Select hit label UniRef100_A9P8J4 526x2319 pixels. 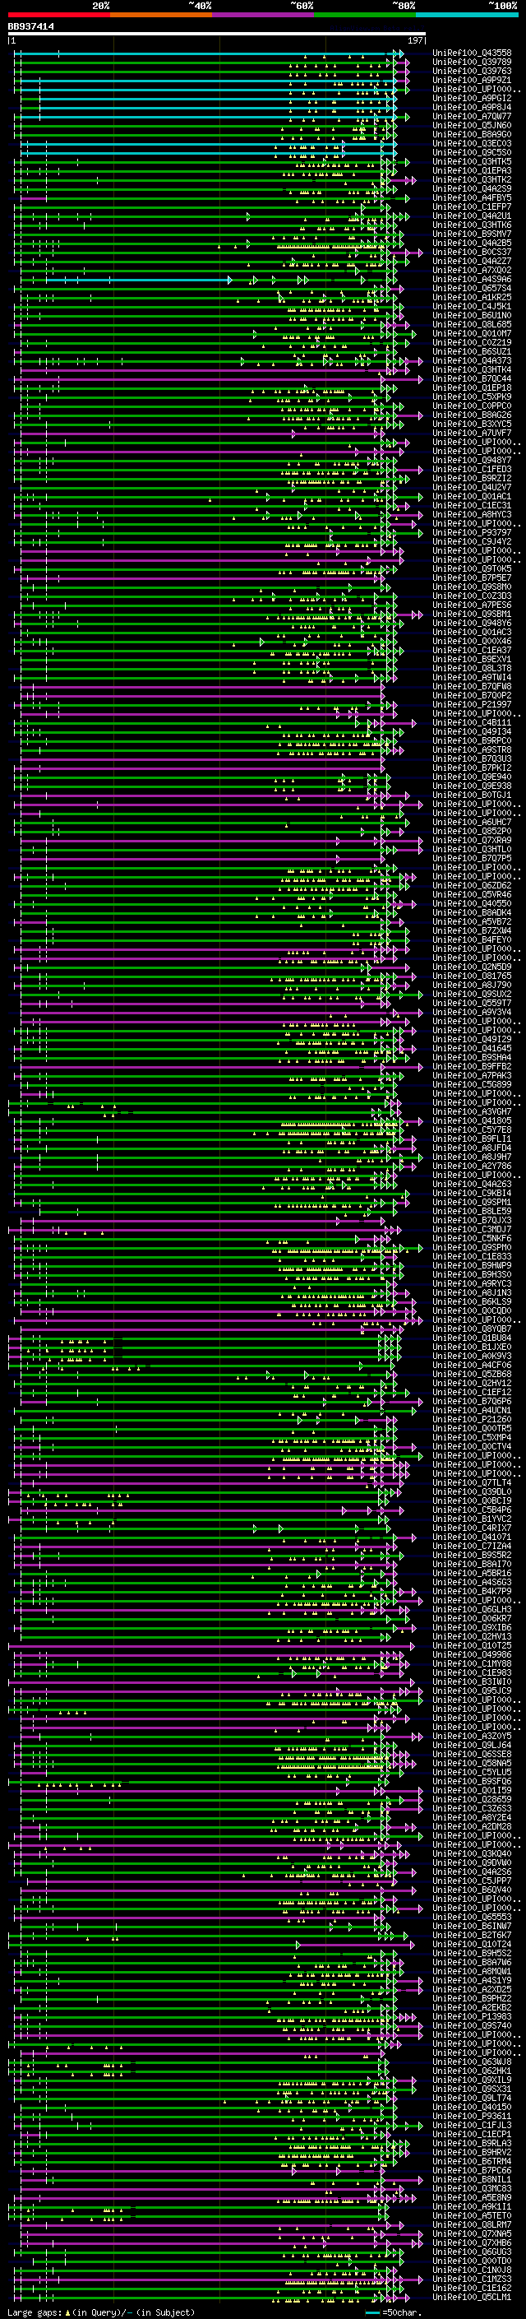[472, 107]
